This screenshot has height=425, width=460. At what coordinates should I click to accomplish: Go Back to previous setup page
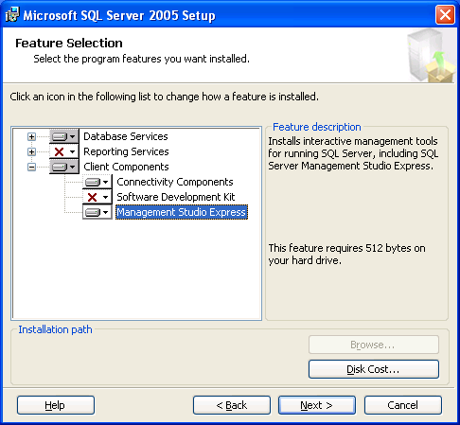pos(232,405)
